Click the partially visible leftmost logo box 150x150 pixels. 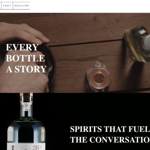click(x=1, y=6)
